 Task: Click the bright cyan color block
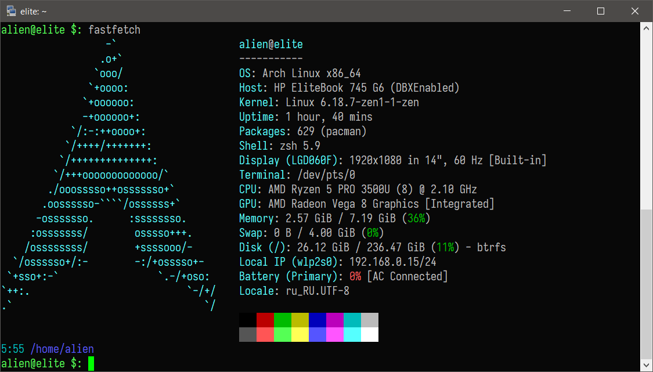pyautogui.click(x=352, y=334)
